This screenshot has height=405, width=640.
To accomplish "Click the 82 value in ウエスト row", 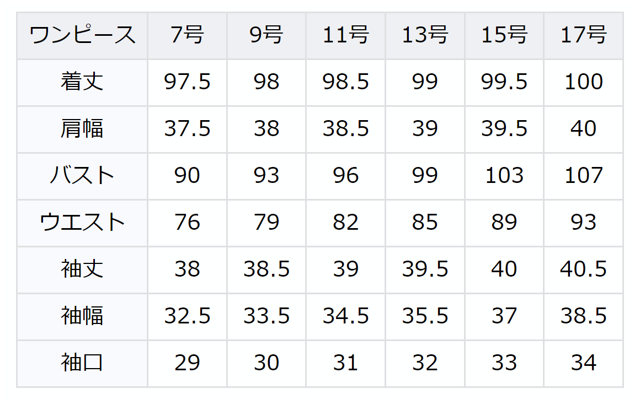I will point(346,223).
